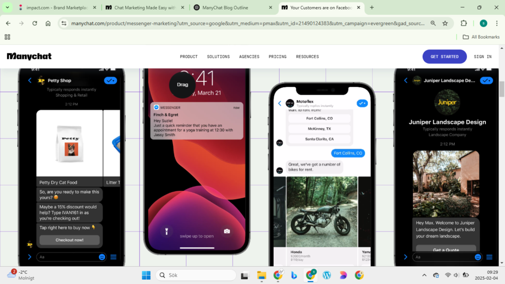View site information next to the URL
This screenshot has height=284, width=505.
point(64,23)
